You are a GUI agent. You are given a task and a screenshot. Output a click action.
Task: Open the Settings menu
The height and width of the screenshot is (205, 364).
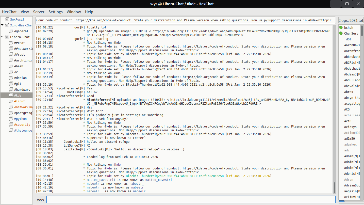(x=56, y=12)
